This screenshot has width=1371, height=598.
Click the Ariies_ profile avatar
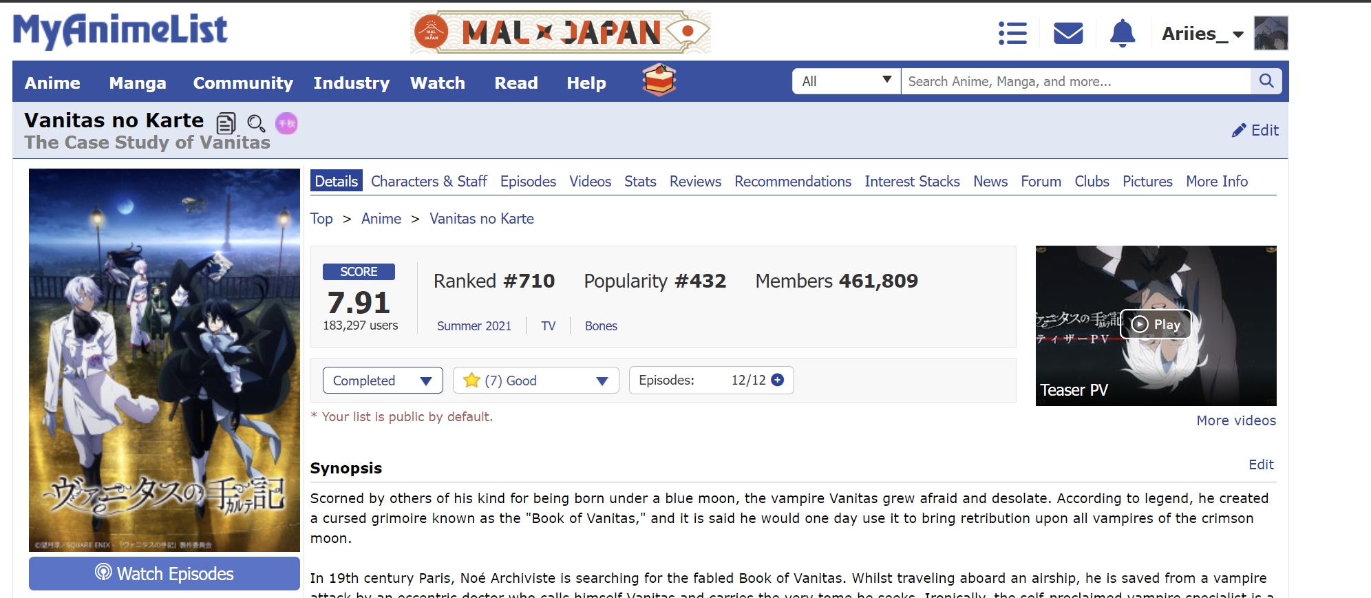point(1271,33)
